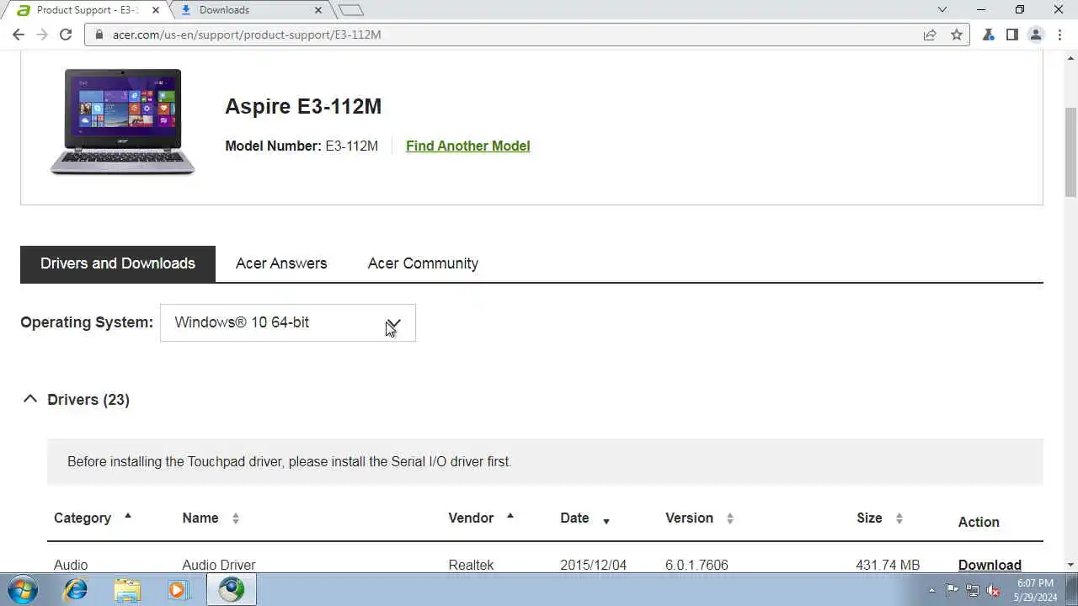This screenshot has width=1078, height=606.
Task: Click the browser taskbar button
Action: [232, 590]
